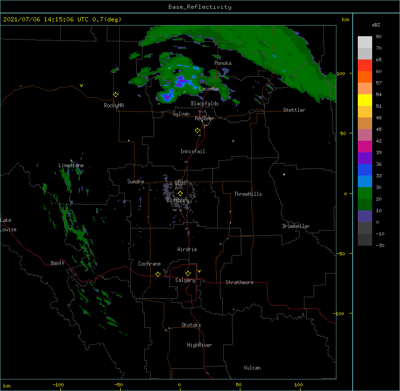This screenshot has height=391, width=400.
Task: Click the Base_Reflectivity title text
Action: tap(200, 7)
